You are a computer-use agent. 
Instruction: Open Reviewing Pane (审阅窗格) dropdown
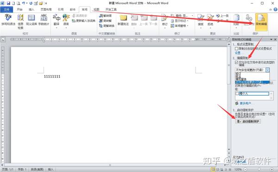coord(179,25)
